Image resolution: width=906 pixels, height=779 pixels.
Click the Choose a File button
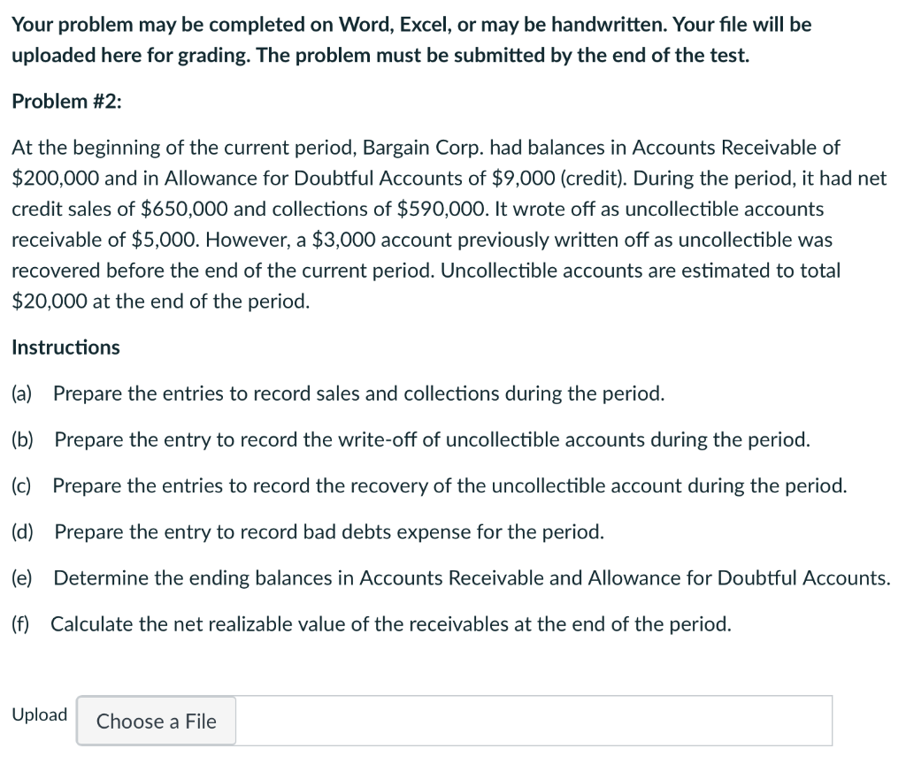(156, 721)
